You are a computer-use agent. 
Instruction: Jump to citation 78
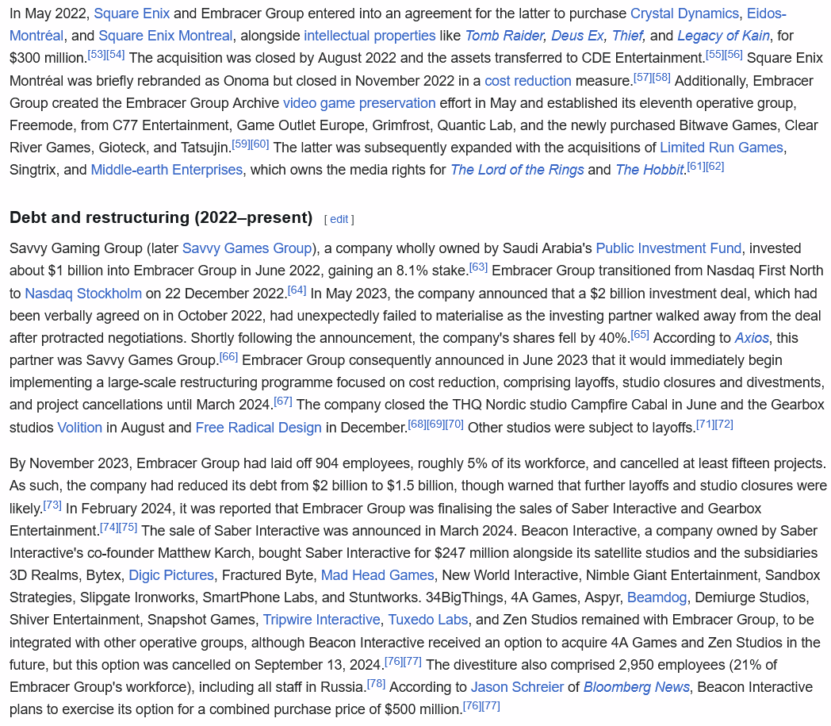[377, 683]
